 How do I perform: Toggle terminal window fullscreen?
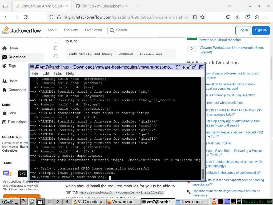pos(178,67)
